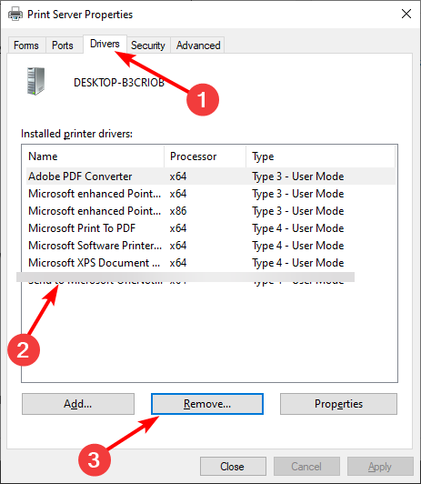The image size is (421, 484).
Task: Select the Drivers tab
Action: pyautogui.click(x=105, y=44)
